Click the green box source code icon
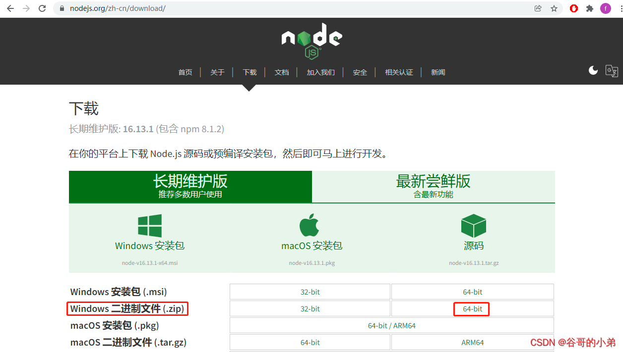 pyautogui.click(x=473, y=226)
